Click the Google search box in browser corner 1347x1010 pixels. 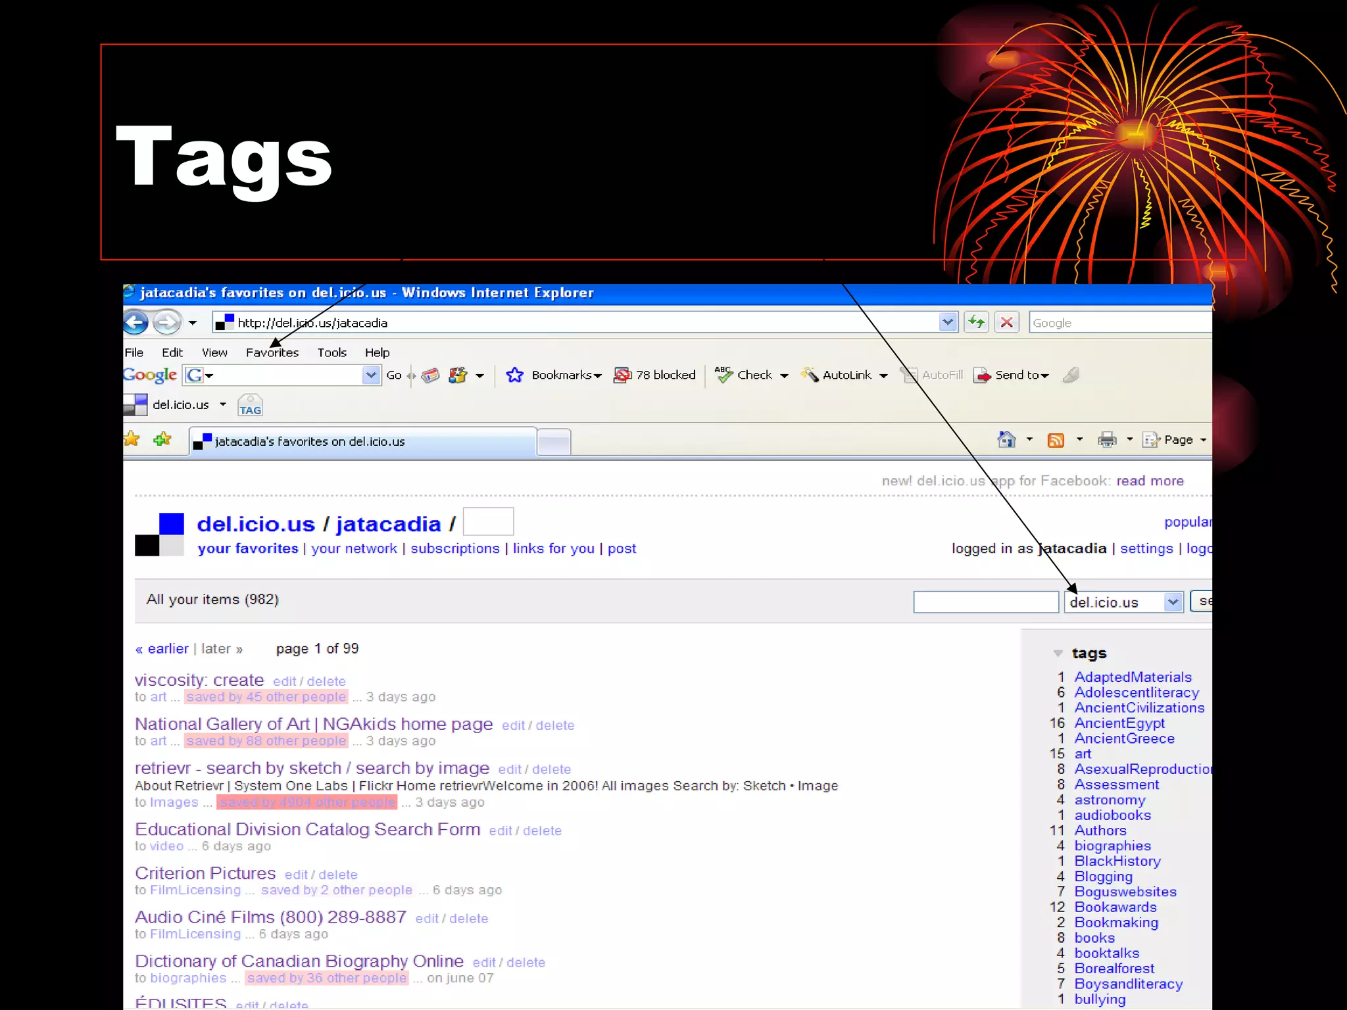[x=1120, y=323]
